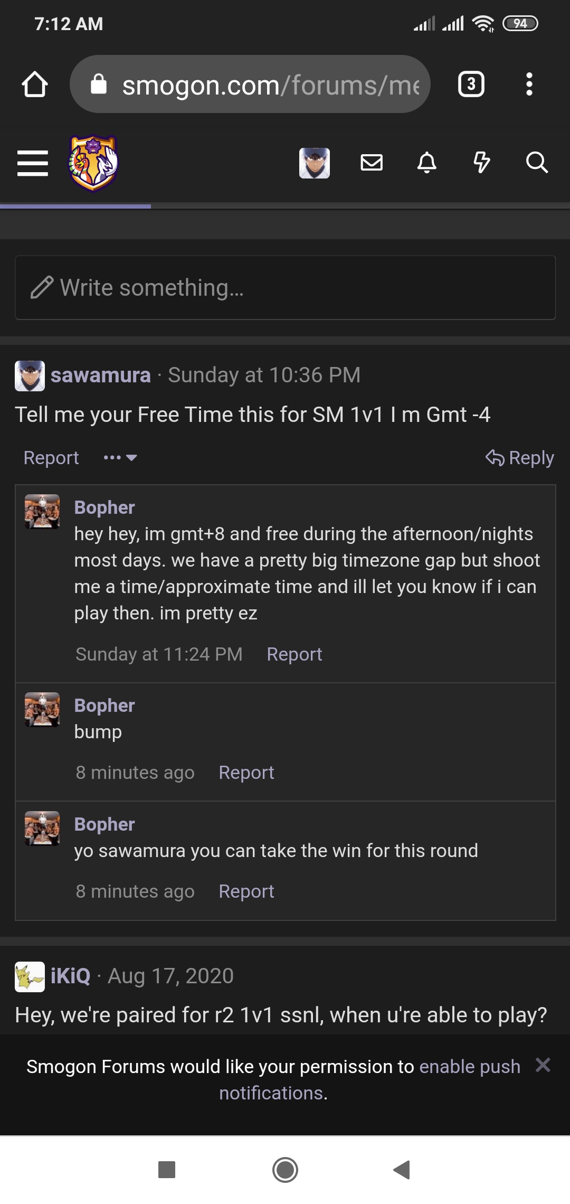The image size is (570, 1204).
Task: Report Bopher's "bump" comment
Action: click(x=246, y=773)
